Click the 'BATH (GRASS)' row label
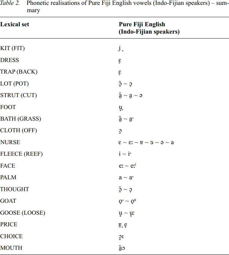Image resolution: width=229 pixels, height=255 pixels. [x=20, y=119]
